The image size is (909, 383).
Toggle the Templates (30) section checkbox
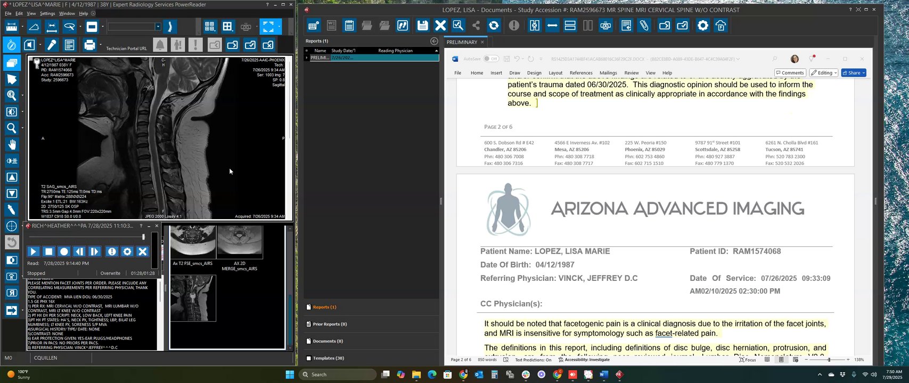[x=308, y=358]
